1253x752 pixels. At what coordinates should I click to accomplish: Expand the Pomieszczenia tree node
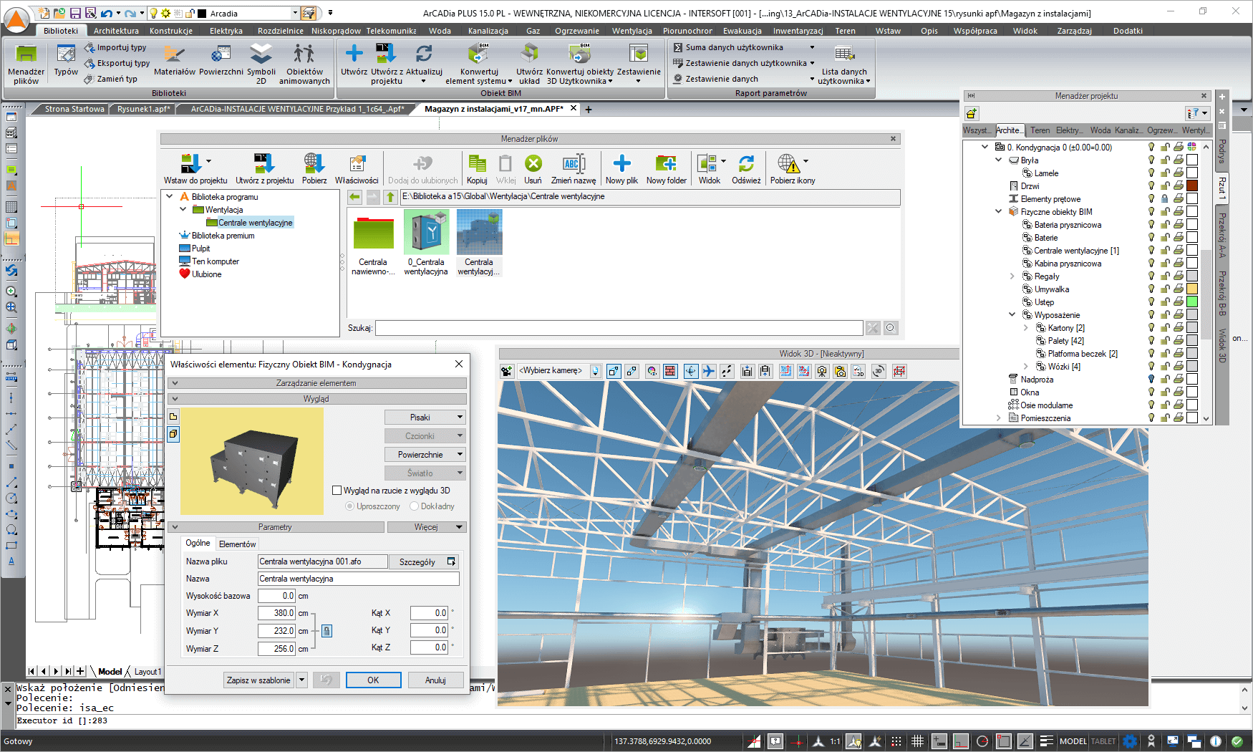click(998, 418)
